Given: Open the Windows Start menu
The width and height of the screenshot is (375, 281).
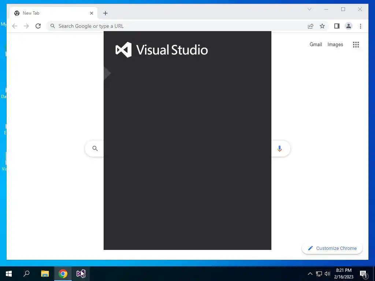Looking at the screenshot, I should 9,274.
